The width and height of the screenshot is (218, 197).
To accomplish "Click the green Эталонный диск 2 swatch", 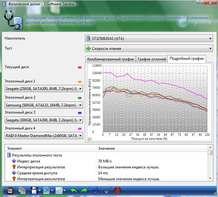I will click(80, 98).
